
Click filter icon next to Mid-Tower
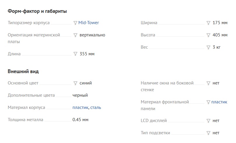pos(75,23)
